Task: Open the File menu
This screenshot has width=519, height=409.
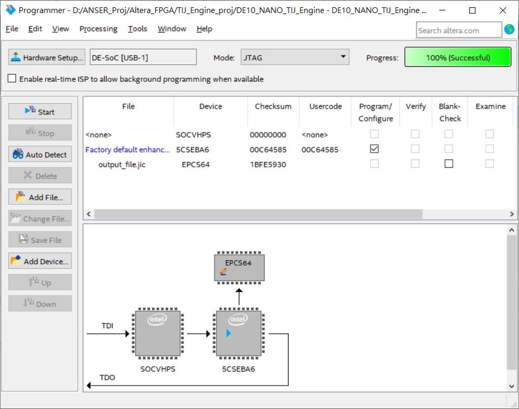Action: 12,29
